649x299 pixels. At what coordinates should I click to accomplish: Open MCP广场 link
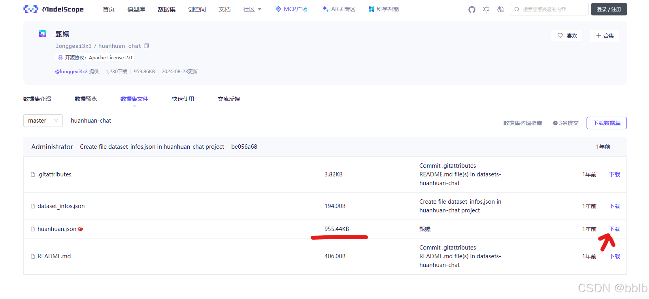291,9
